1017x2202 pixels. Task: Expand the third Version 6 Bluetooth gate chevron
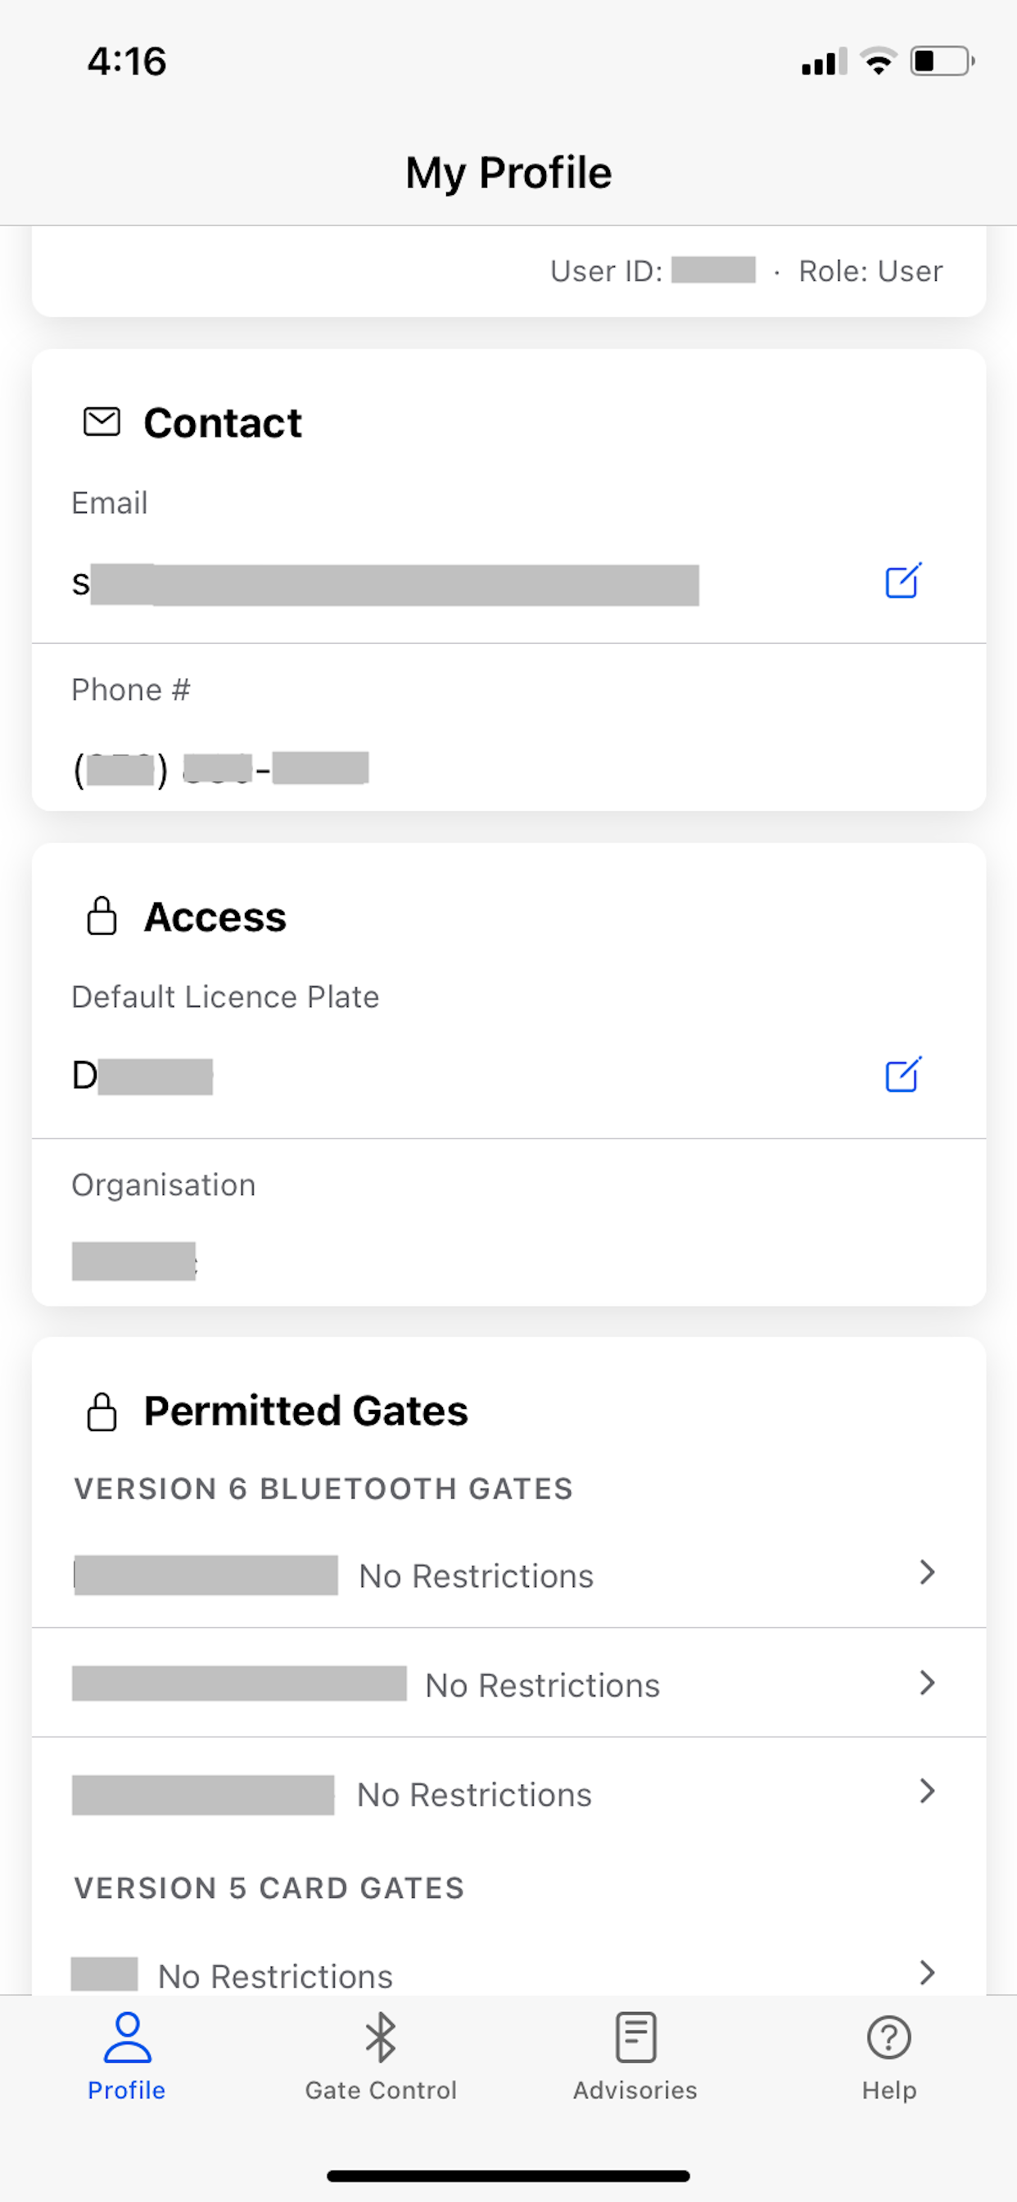[927, 1791]
